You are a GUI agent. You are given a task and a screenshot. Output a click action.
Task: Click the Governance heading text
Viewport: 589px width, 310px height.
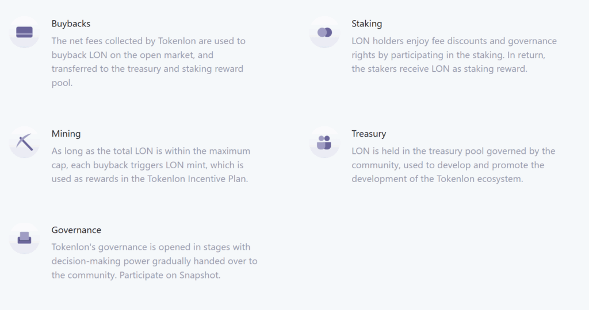[x=77, y=230]
